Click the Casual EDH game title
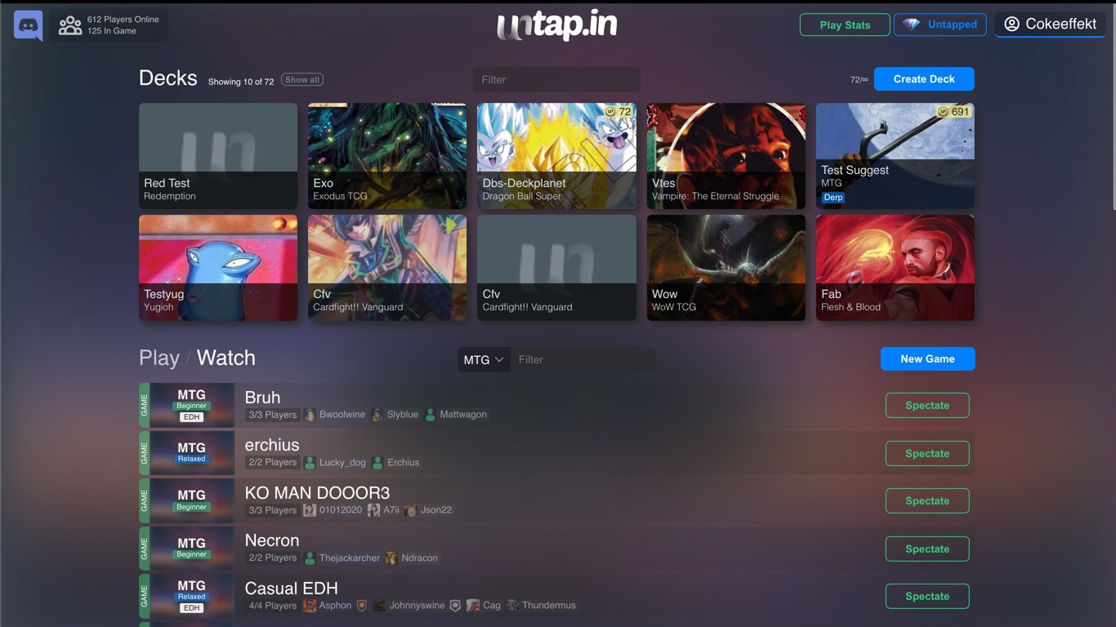 pos(291,588)
